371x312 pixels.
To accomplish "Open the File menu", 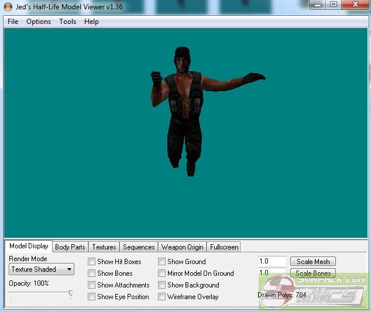I will pos(13,22).
